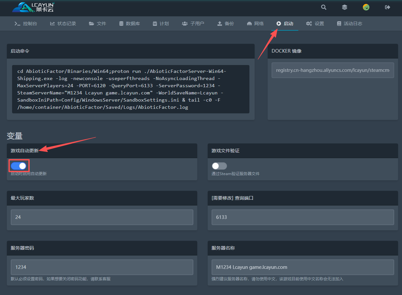Open the 备份 backup tab
402x295 pixels.
[x=226, y=24]
